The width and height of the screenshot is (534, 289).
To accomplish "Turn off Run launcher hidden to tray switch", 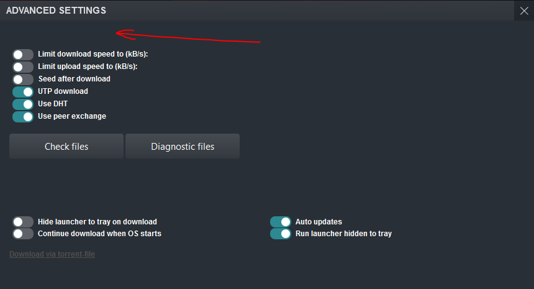I will pyautogui.click(x=281, y=234).
